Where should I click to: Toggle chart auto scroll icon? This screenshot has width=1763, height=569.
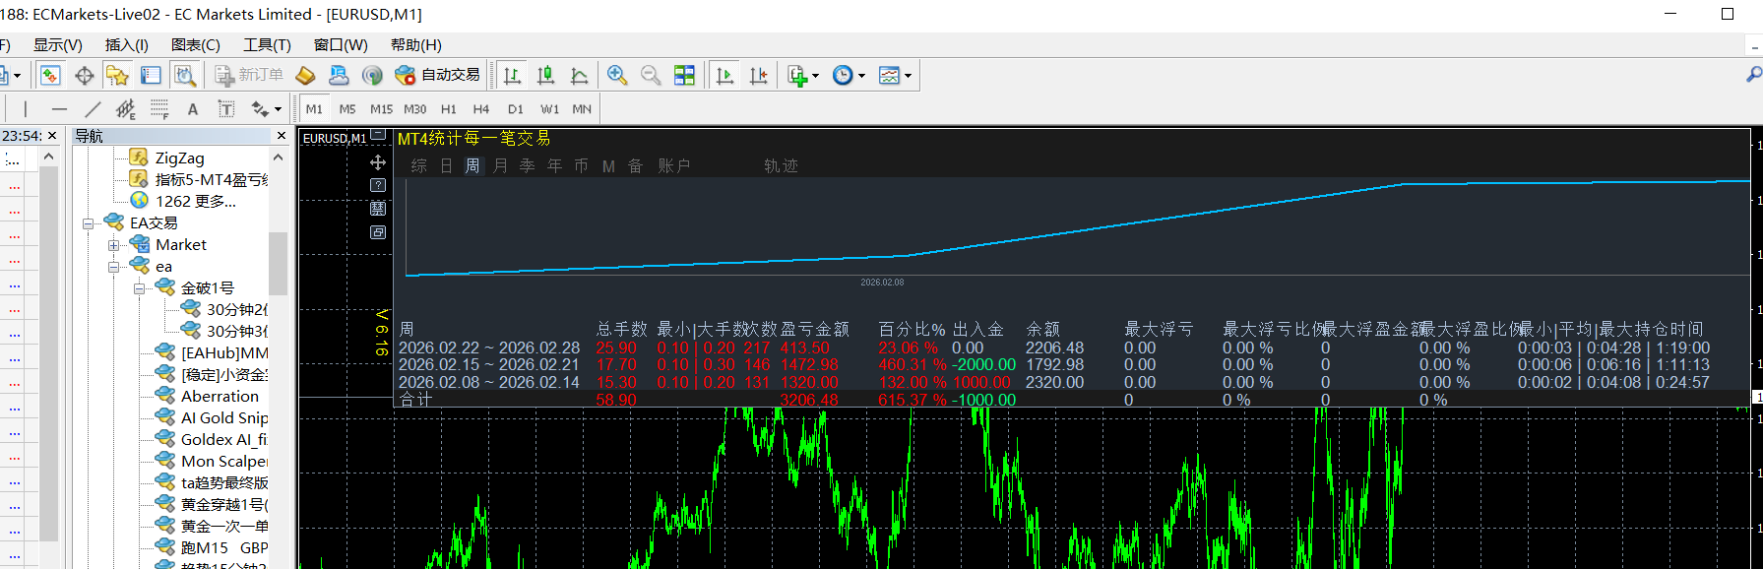[725, 75]
